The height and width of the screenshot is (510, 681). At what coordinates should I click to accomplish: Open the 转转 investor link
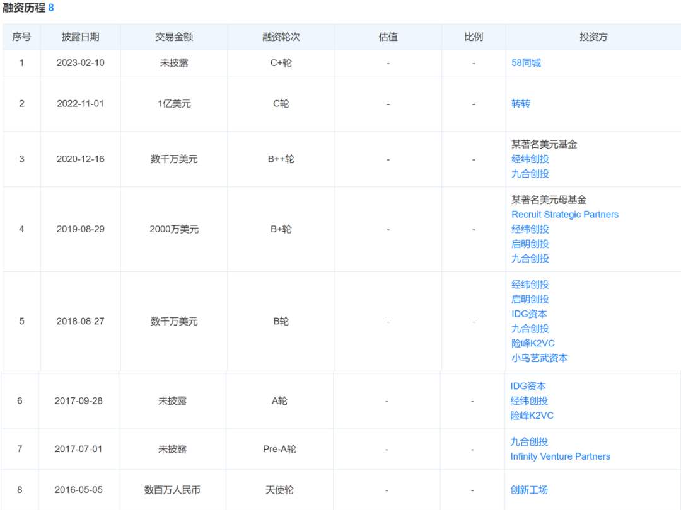pos(520,103)
